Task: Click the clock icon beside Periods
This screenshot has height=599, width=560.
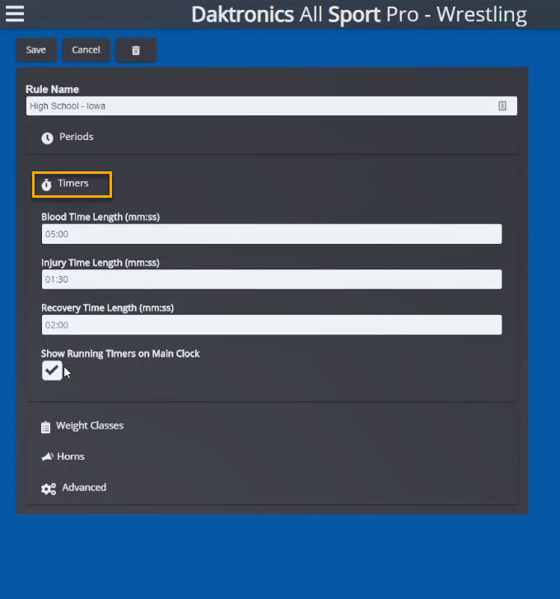Action: click(47, 138)
